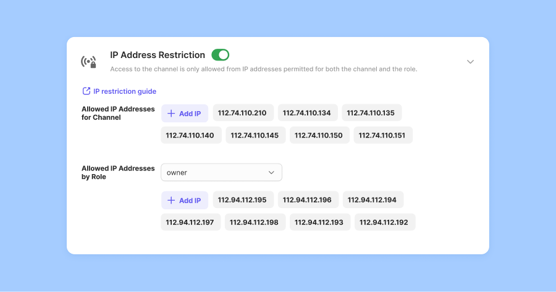The width and height of the screenshot is (556, 292).
Task: Click the external link icon beside IP restriction guide
Action: point(86,91)
